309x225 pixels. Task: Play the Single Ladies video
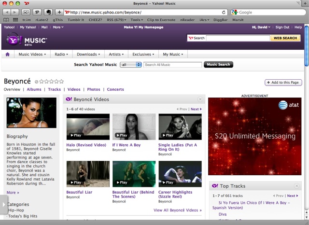(x=180, y=127)
